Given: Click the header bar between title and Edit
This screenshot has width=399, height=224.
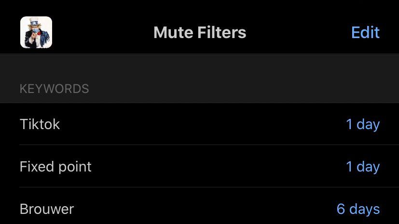Looking at the screenshot, I should coord(299,32).
